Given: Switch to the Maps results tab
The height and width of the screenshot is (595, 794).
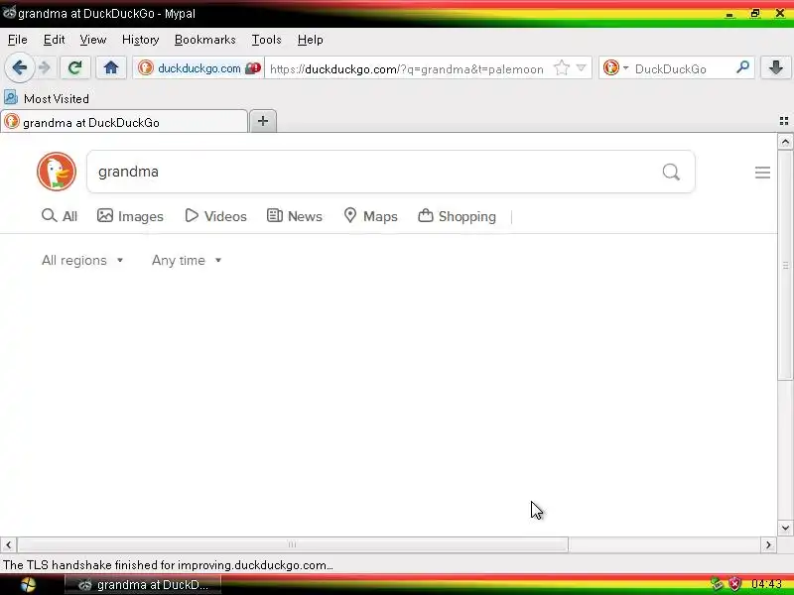Looking at the screenshot, I should point(370,216).
